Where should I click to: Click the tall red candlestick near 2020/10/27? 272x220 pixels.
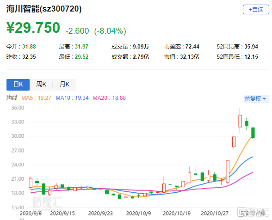[x=228, y=171]
